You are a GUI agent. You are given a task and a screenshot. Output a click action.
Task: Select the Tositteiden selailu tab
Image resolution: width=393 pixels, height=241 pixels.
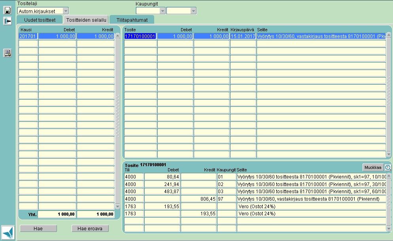pos(86,20)
